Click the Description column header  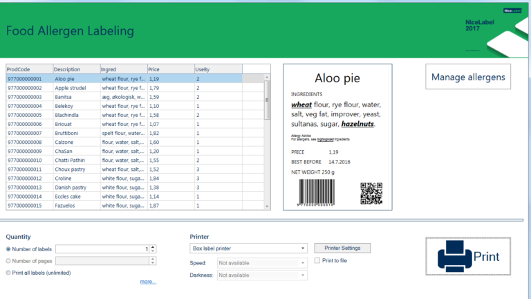pos(76,69)
